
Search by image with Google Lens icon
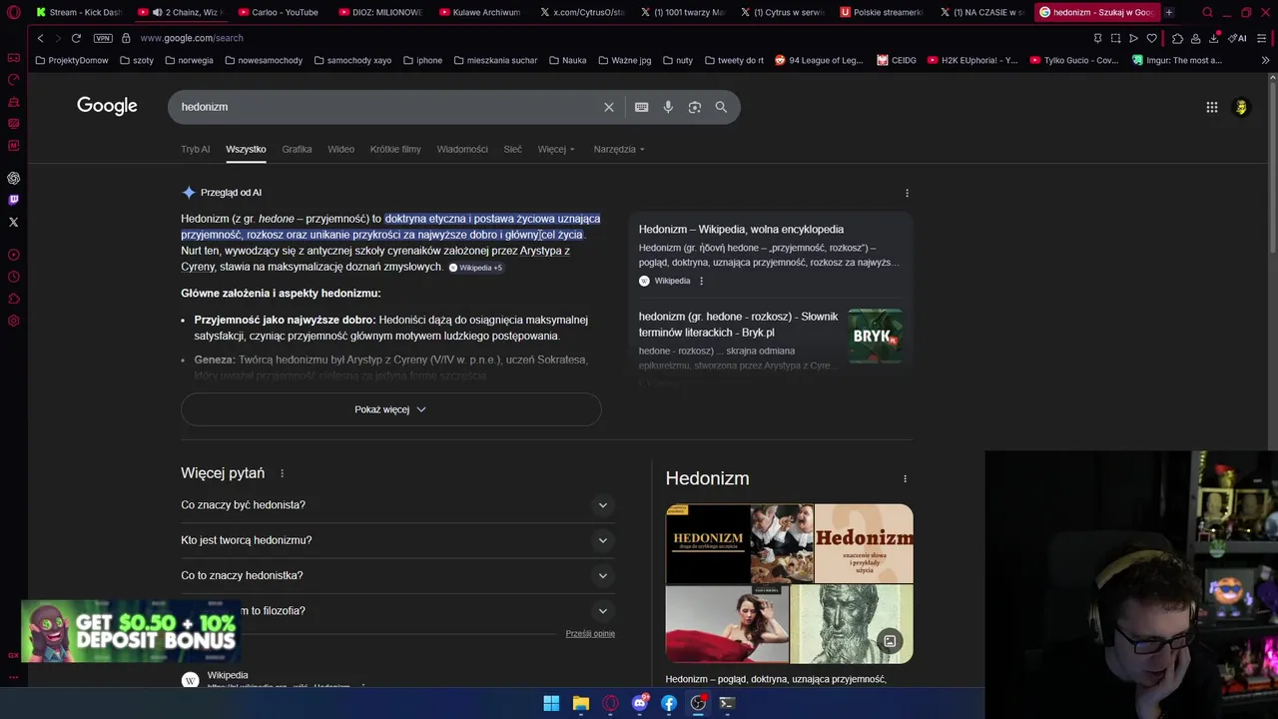coord(695,107)
